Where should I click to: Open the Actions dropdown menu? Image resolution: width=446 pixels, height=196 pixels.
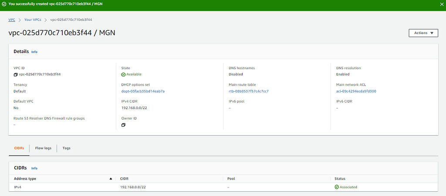423,33
